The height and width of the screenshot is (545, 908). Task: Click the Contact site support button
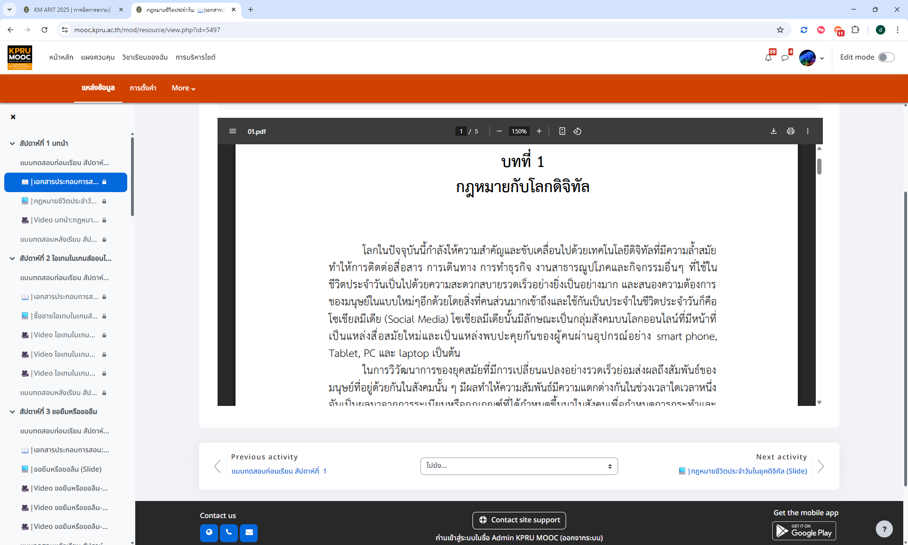click(x=519, y=520)
